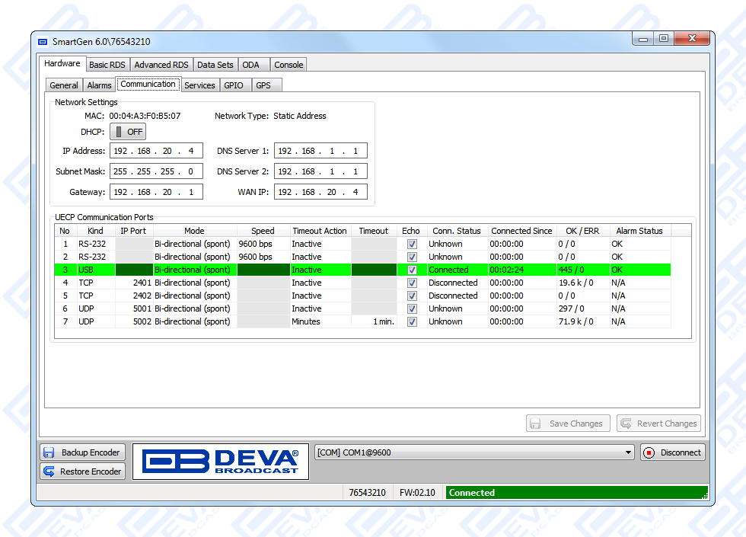Toggle Echo checkbox for TCP port 2401
746x537 pixels.
tap(412, 283)
